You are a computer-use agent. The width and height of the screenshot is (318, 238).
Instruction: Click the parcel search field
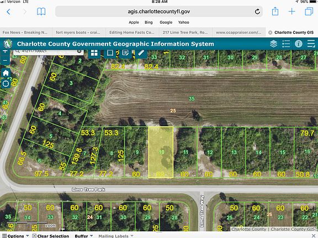coord(48,52)
